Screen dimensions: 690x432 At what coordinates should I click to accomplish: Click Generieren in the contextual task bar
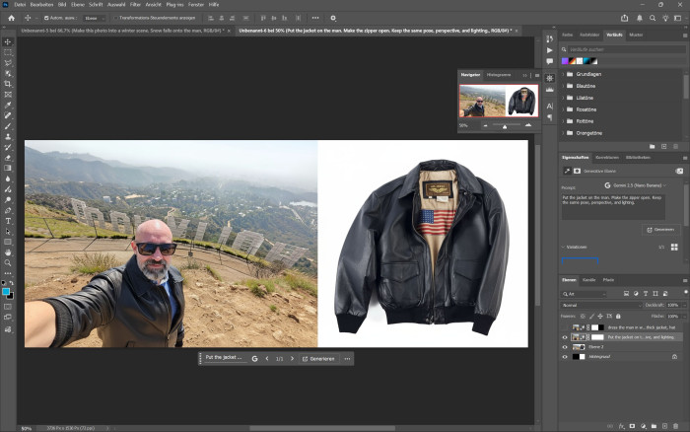tap(319, 358)
